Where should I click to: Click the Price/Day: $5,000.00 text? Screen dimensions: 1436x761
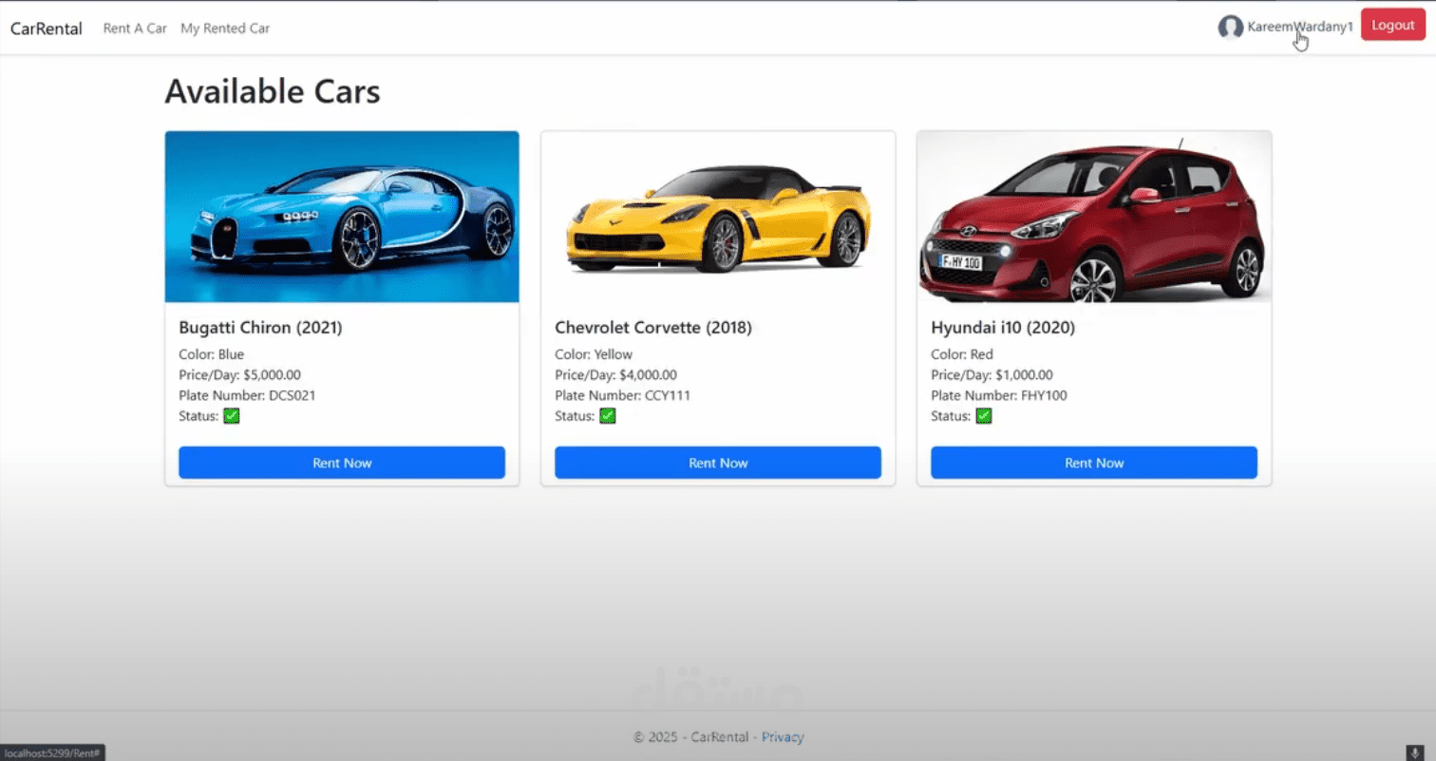click(240, 375)
